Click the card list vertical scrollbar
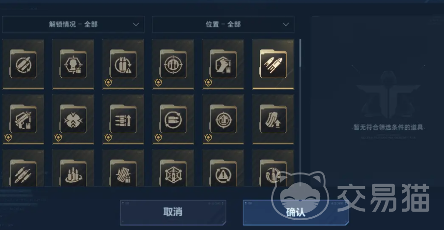 tap(300, 54)
